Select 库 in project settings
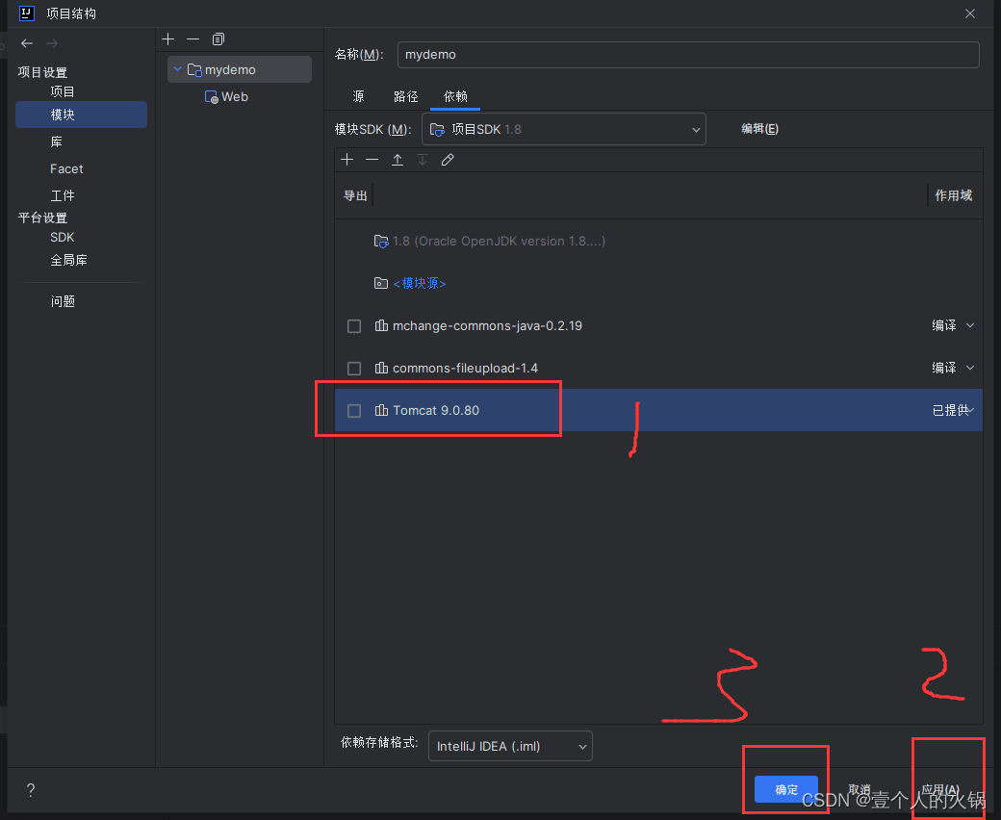This screenshot has width=1001, height=820. (56, 141)
